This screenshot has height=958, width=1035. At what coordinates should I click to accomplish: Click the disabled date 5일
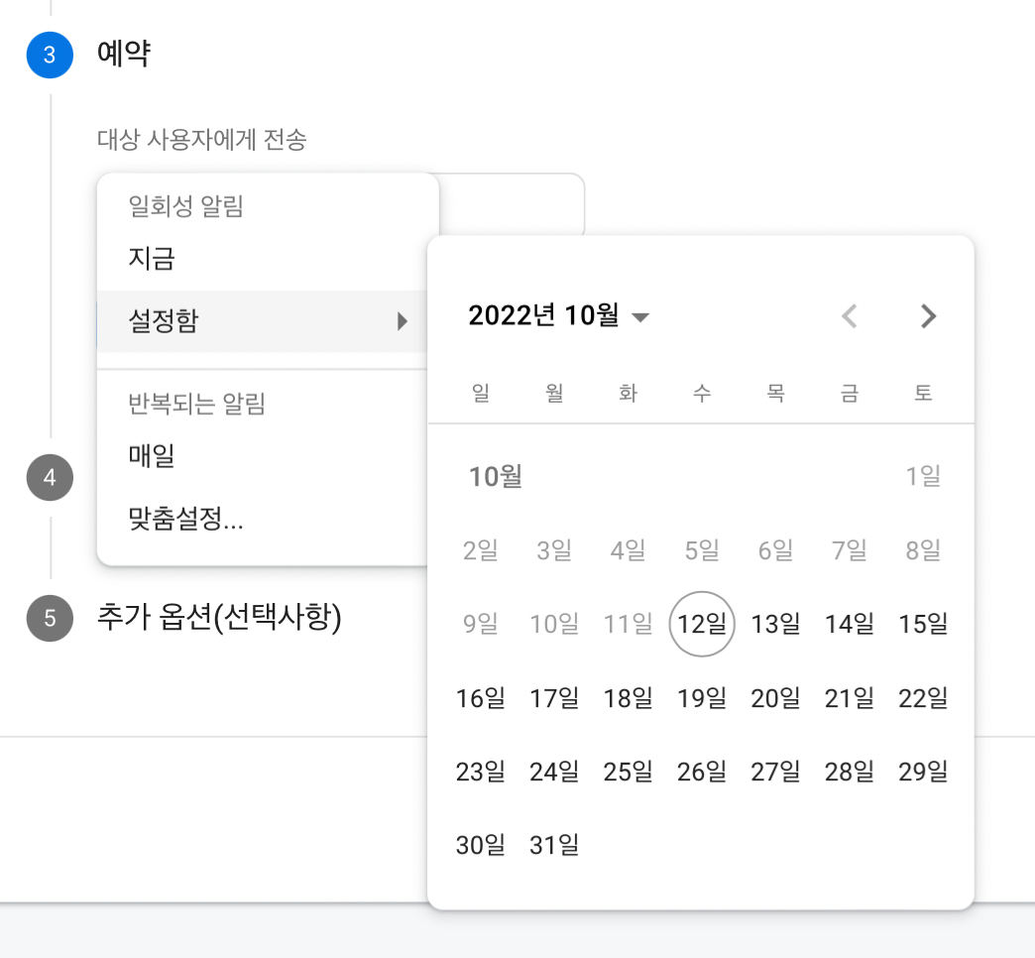coord(702,550)
